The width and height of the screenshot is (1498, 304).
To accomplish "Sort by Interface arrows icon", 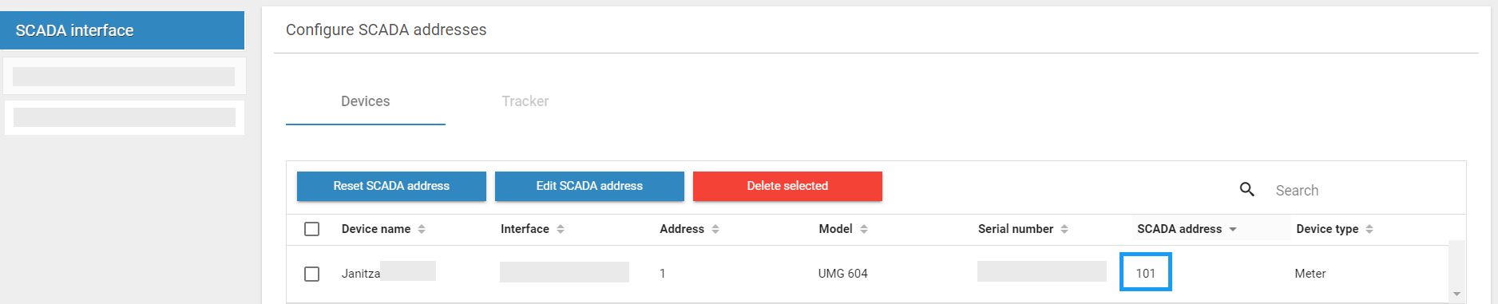I will (561, 229).
